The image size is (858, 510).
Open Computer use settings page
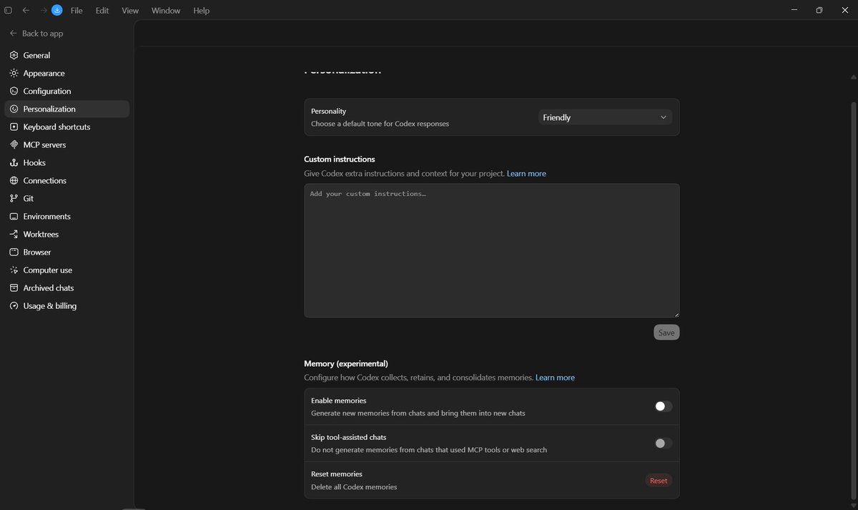coord(66,270)
